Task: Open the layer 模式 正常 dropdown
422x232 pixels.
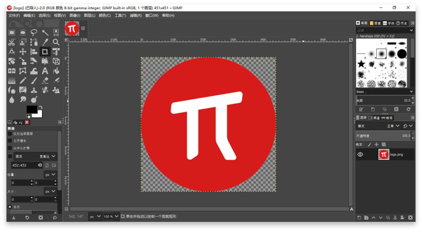Action: pos(378,126)
